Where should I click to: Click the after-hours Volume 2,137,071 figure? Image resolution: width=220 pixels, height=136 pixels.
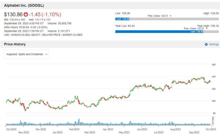(x=59, y=31)
